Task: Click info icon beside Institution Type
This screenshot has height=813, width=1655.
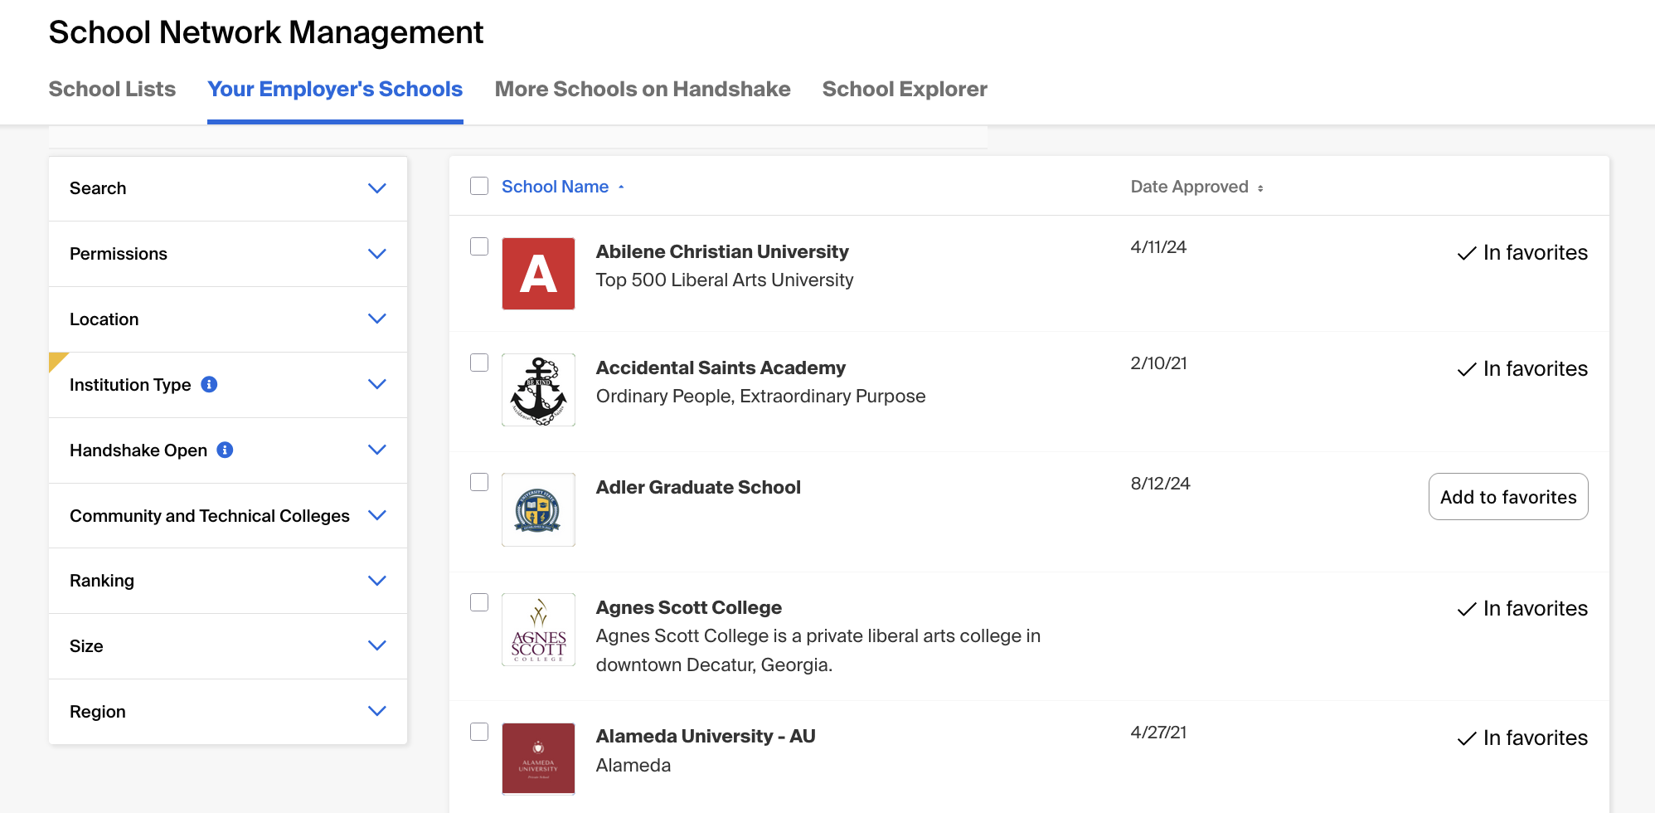Action: pos(209,384)
